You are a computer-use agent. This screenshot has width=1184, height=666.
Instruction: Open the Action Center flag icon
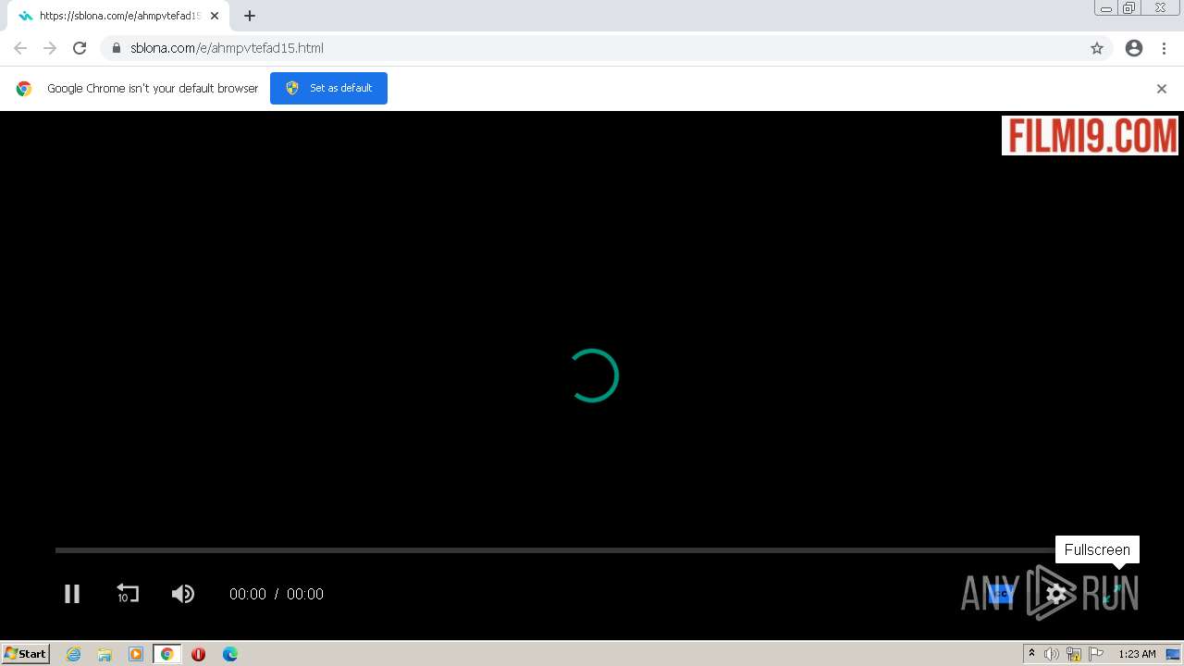[x=1096, y=654]
